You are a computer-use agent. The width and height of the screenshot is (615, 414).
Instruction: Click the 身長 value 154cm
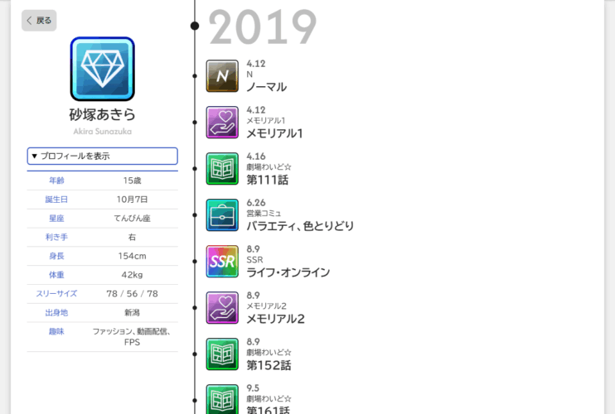[x=132, y=256]
